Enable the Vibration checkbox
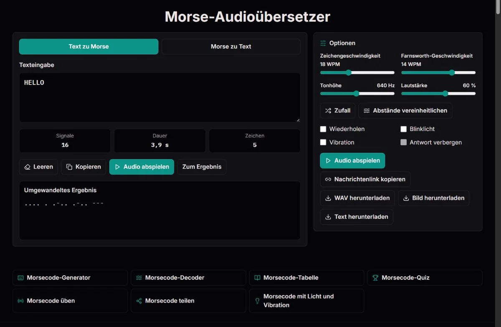 pos(323,142)
